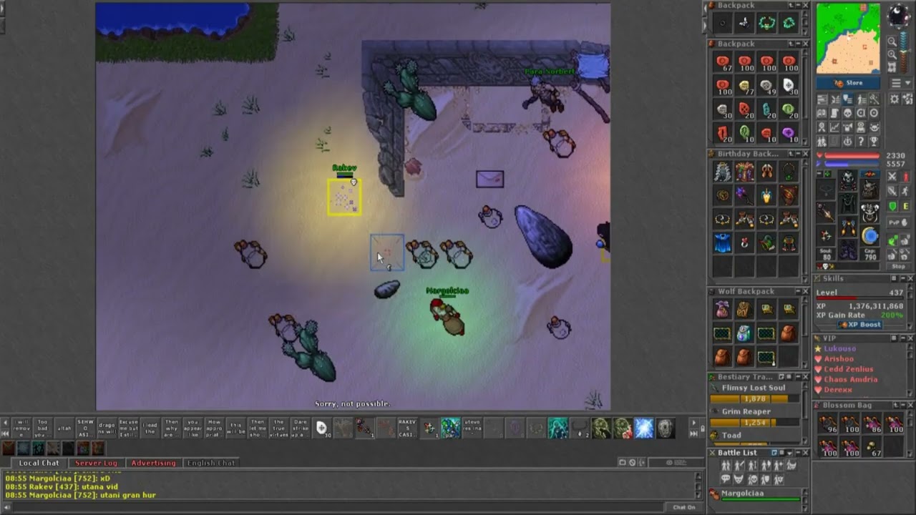
Task: Click the red health bar
Action: pos(852,155)
